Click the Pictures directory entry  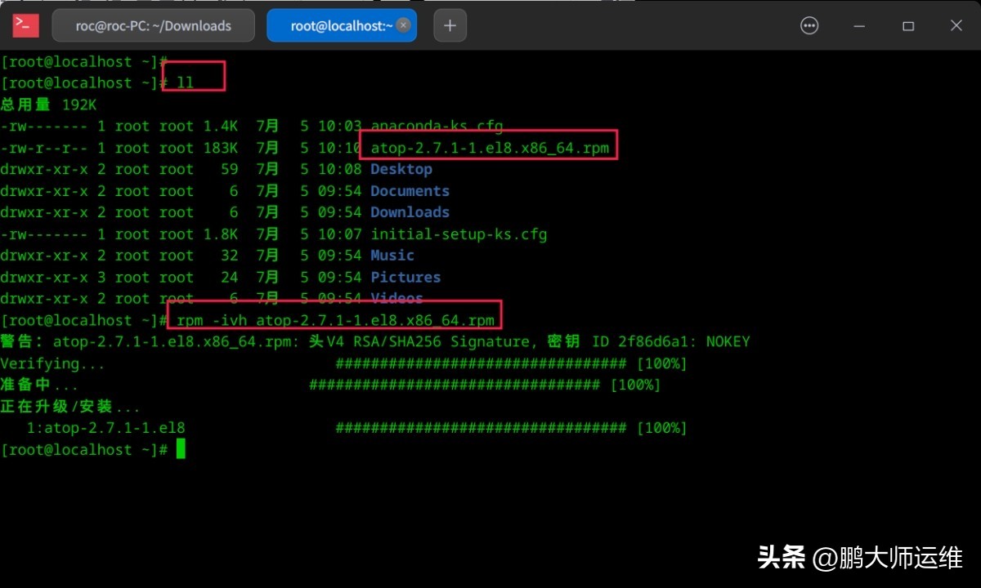(405, 277)
